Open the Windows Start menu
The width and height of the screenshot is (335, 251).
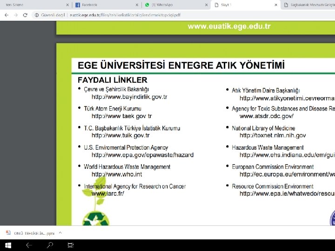coord(8,245)
